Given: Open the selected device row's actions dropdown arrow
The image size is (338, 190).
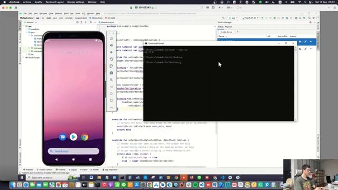Looking at the screenshot, I should (x=311, y=42).
